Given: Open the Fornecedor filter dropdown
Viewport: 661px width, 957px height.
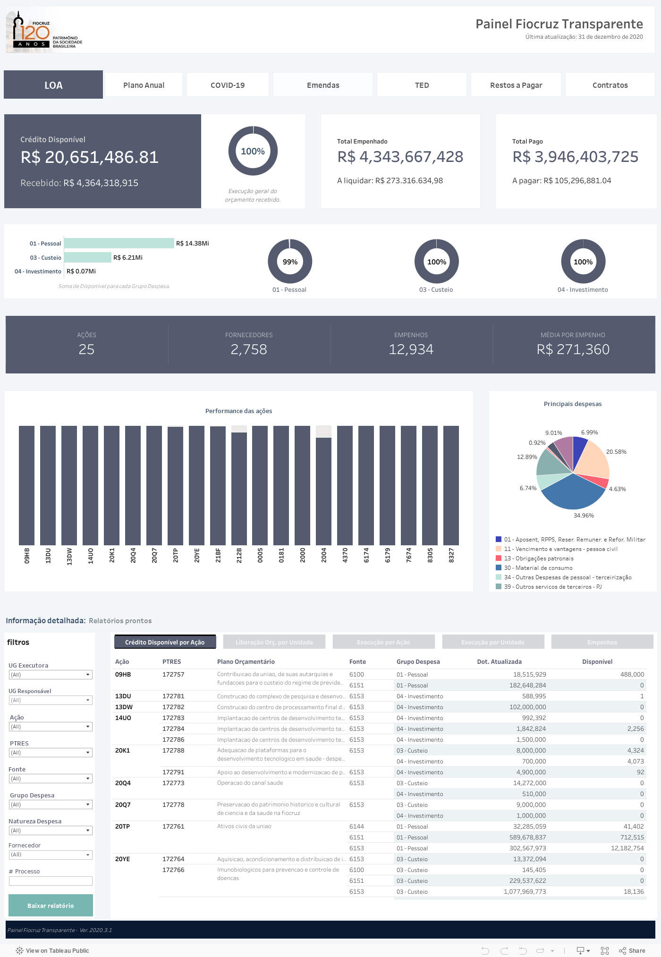Looking at the screenshot, I should coord(51,855).
